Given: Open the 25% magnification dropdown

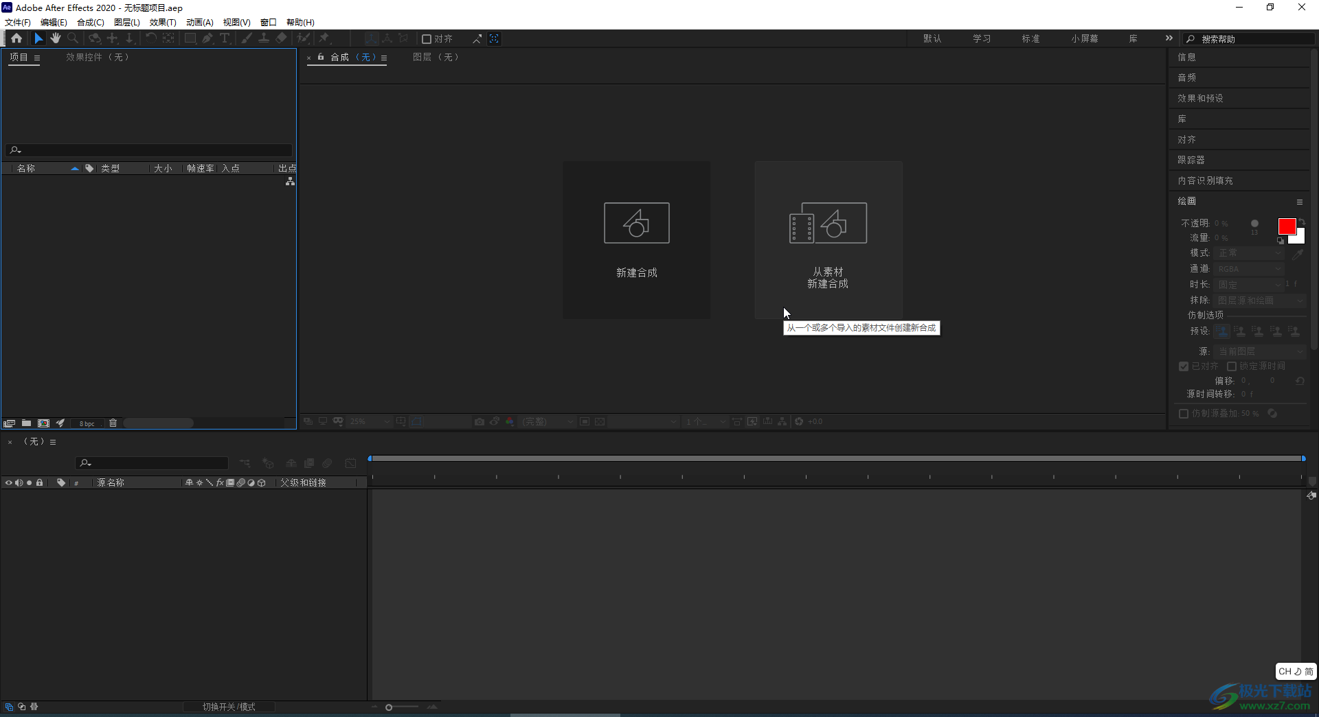Looking at the screenshot, I should click(x=370, y=422).
